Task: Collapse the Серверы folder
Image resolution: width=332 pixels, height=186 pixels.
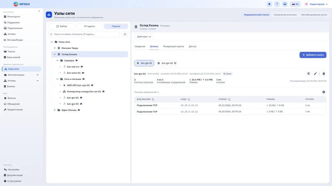Action: tap(57, 61)
